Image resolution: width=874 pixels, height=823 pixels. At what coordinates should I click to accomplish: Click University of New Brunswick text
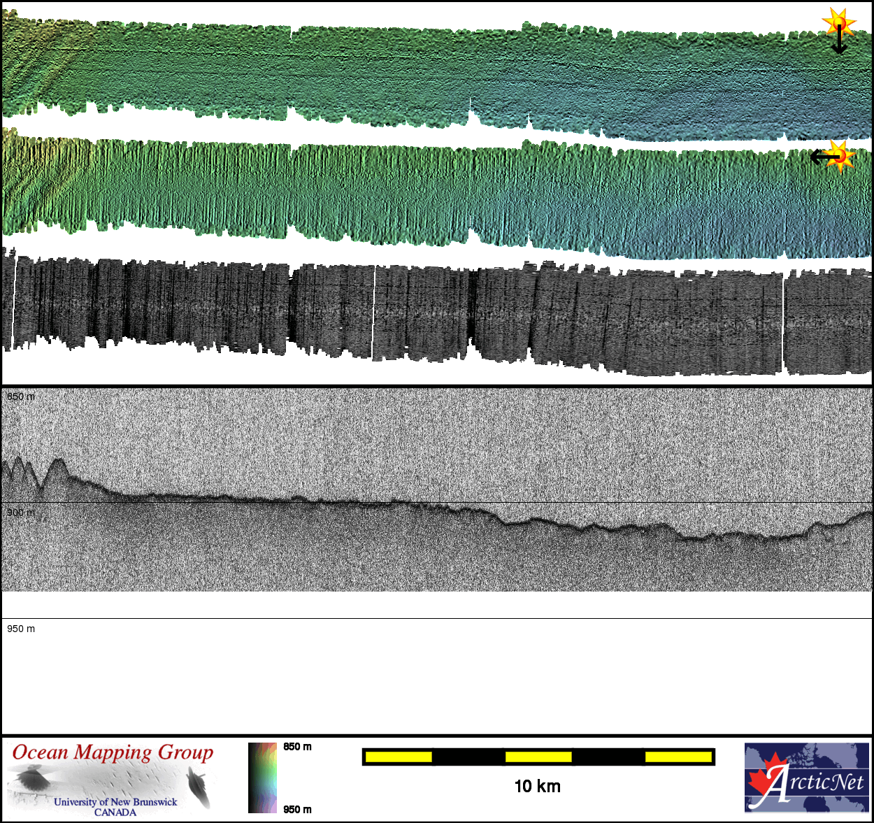(x=115, y=802)
